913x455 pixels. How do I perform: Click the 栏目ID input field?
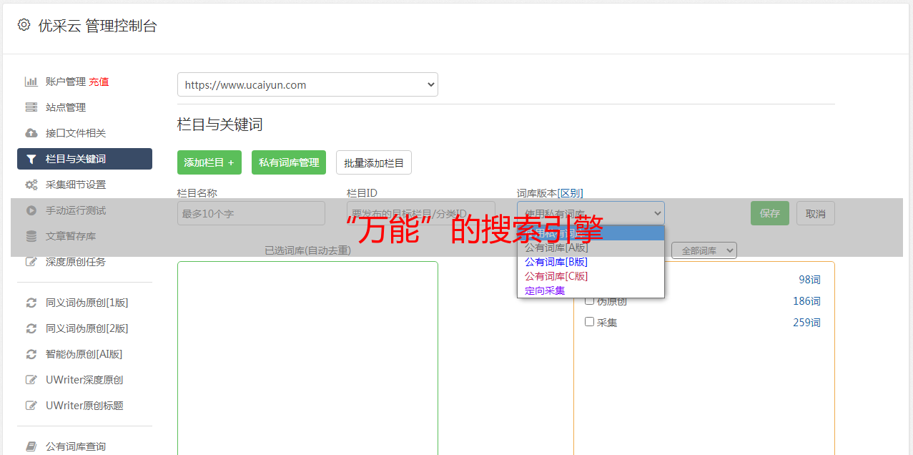tap(420, 213)
